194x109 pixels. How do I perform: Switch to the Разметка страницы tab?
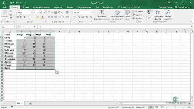[x=41, y=7]
